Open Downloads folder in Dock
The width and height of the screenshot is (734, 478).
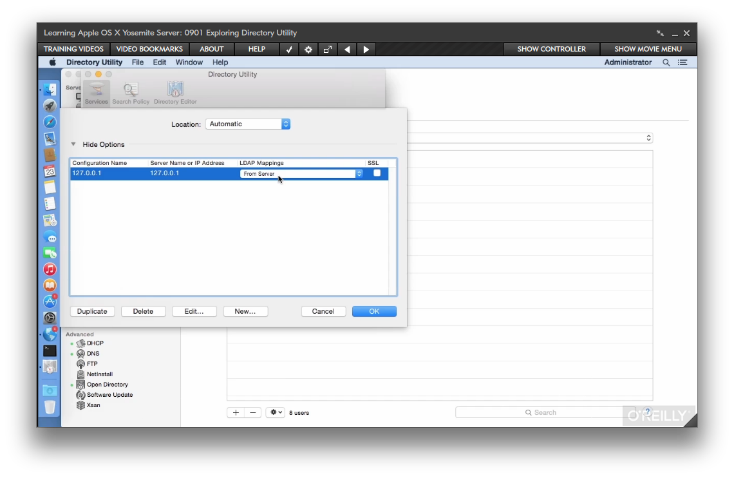pos(50,390)
